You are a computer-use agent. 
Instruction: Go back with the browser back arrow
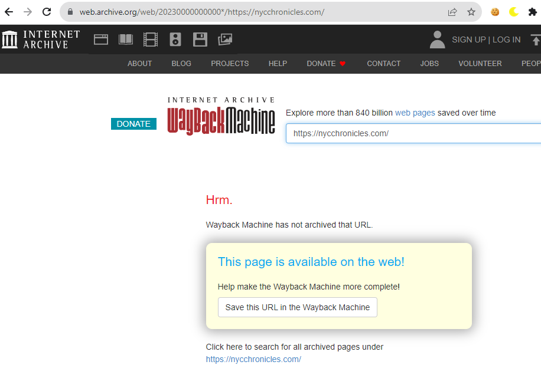tap(9, 12)
